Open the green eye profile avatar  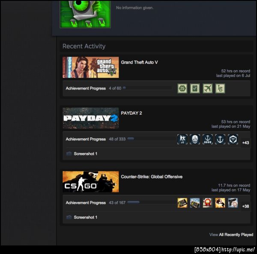pyautogui.click(x=85, y=14)
